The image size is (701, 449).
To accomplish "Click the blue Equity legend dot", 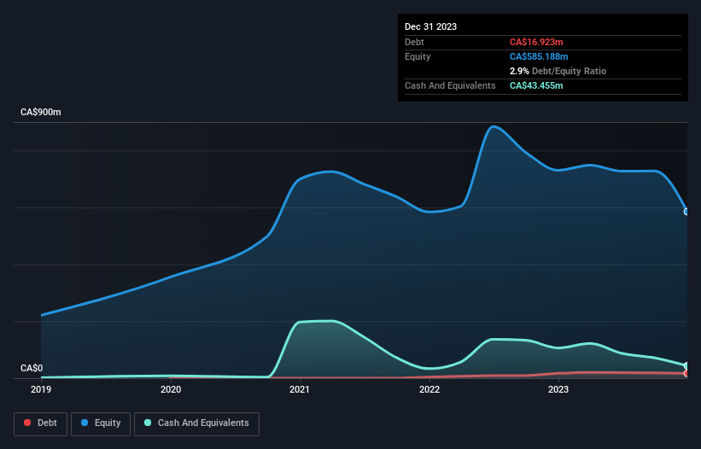I will coord(85,423).
